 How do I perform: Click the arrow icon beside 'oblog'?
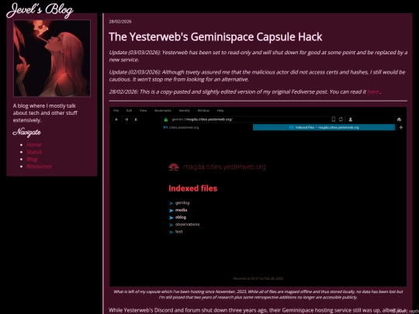click(171, 218)
